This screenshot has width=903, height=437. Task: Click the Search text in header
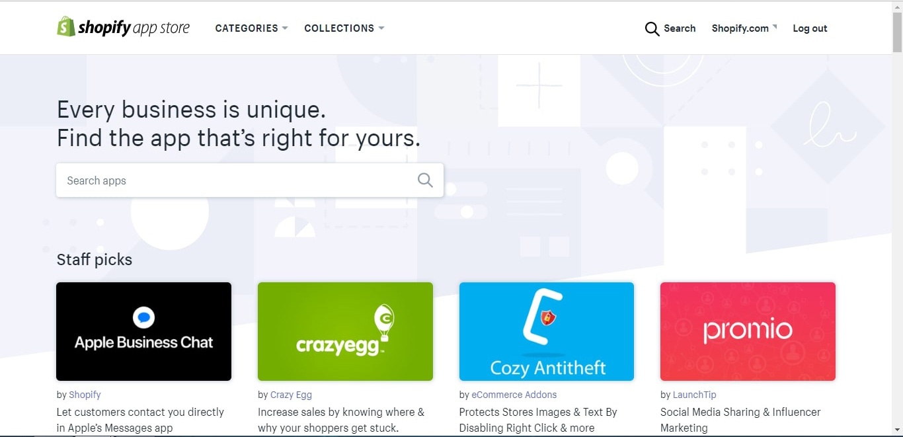(680, 28)
